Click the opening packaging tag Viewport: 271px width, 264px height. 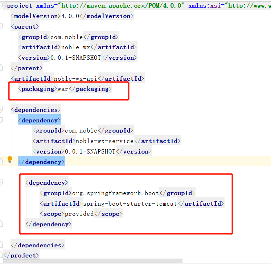click(37, 89)
